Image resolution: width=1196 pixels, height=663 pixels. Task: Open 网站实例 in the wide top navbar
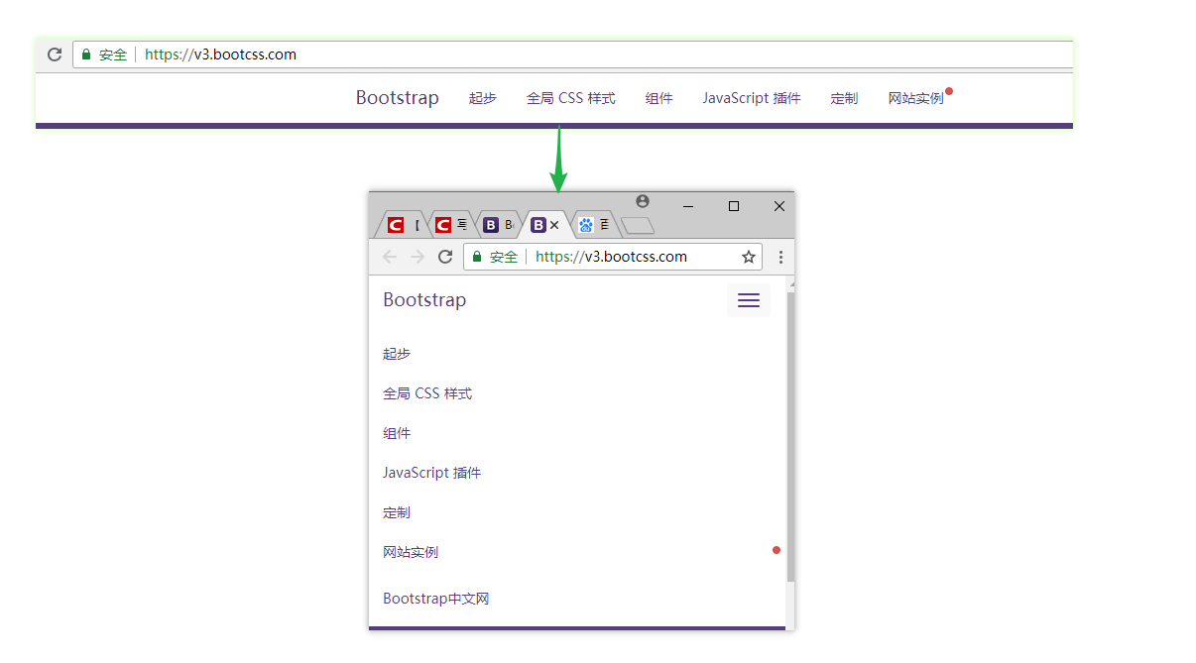click(916, 98)
